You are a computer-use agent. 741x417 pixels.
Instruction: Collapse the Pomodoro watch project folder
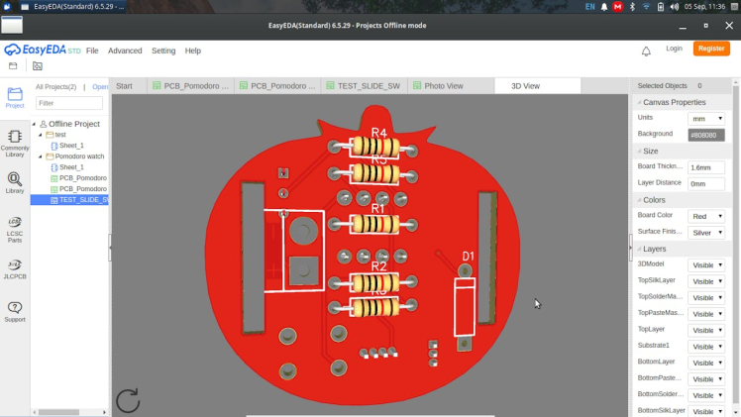tap(41, 156)
